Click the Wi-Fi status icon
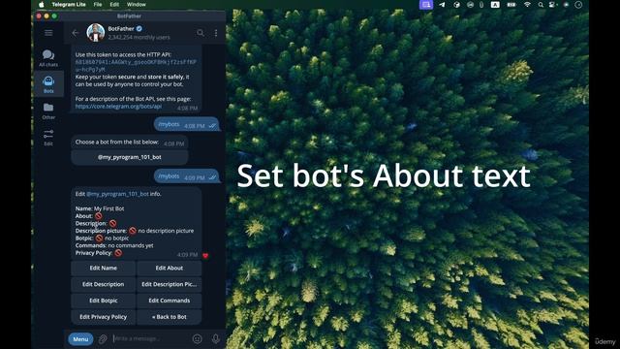Screen dimensions: 620x349 527,4
